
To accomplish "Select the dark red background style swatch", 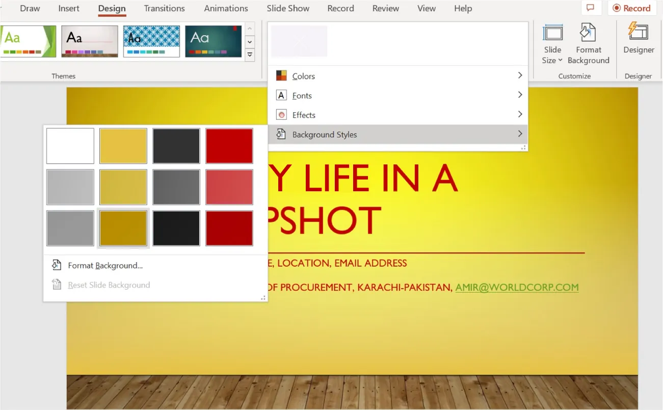I will click(x=229, y=228).
